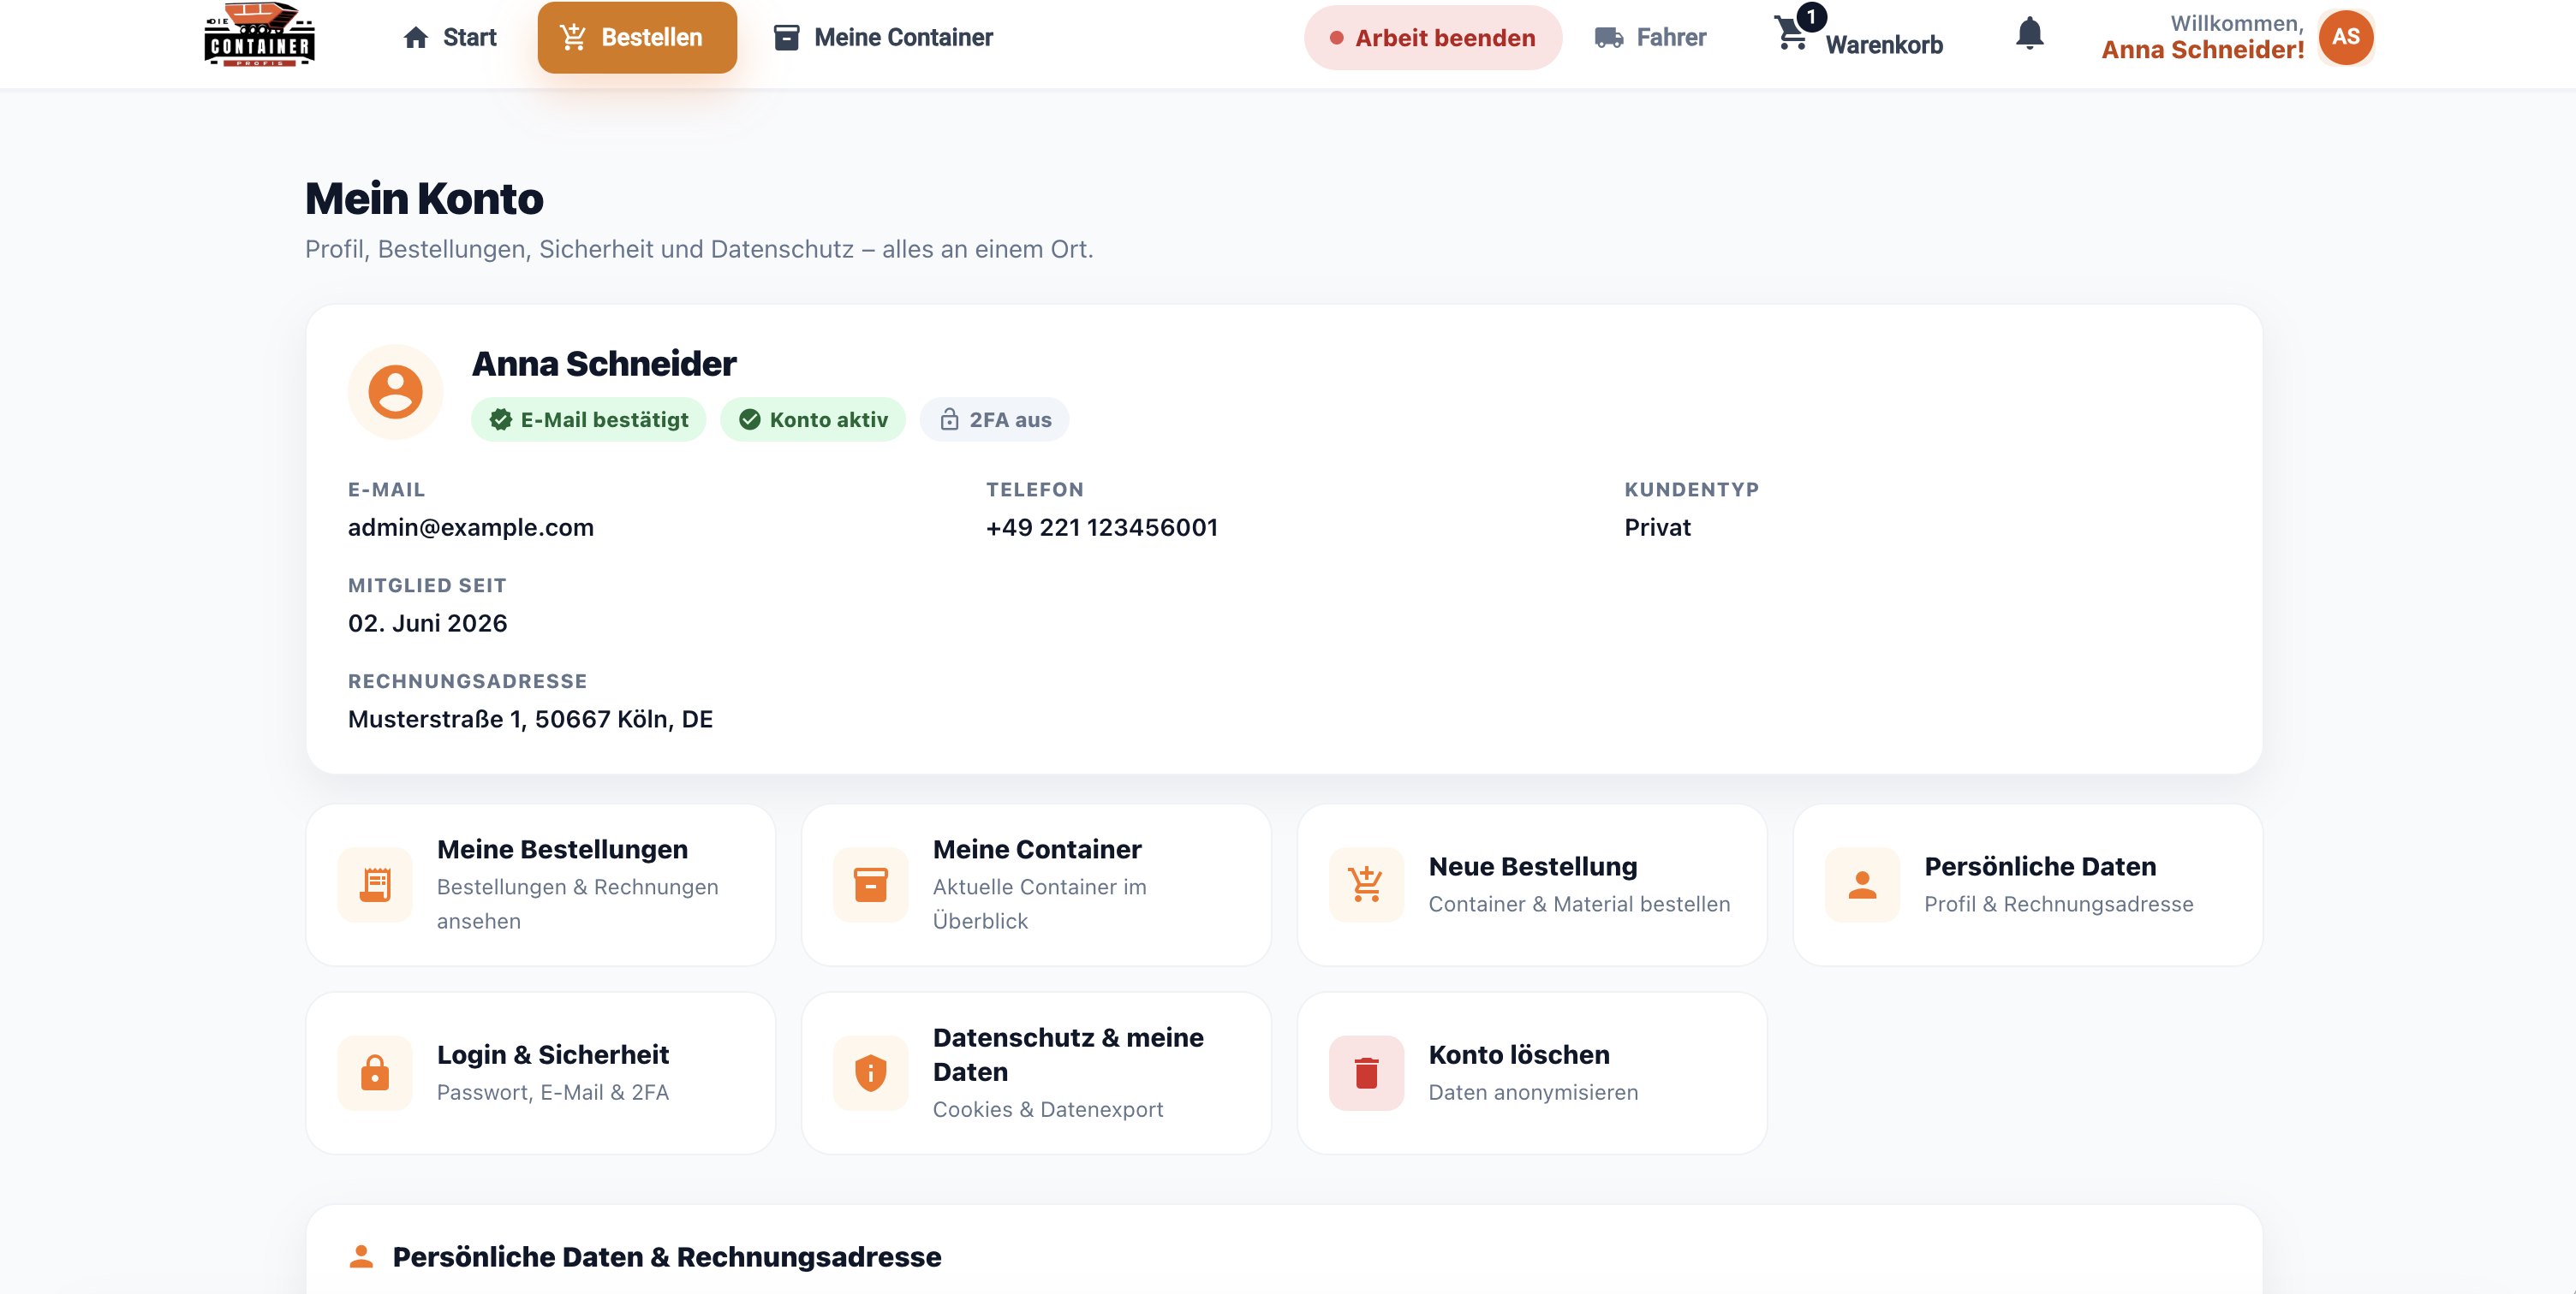Click the Container Profis logo
This screenshot has width=2576, height=1294.
click(259, 35)
